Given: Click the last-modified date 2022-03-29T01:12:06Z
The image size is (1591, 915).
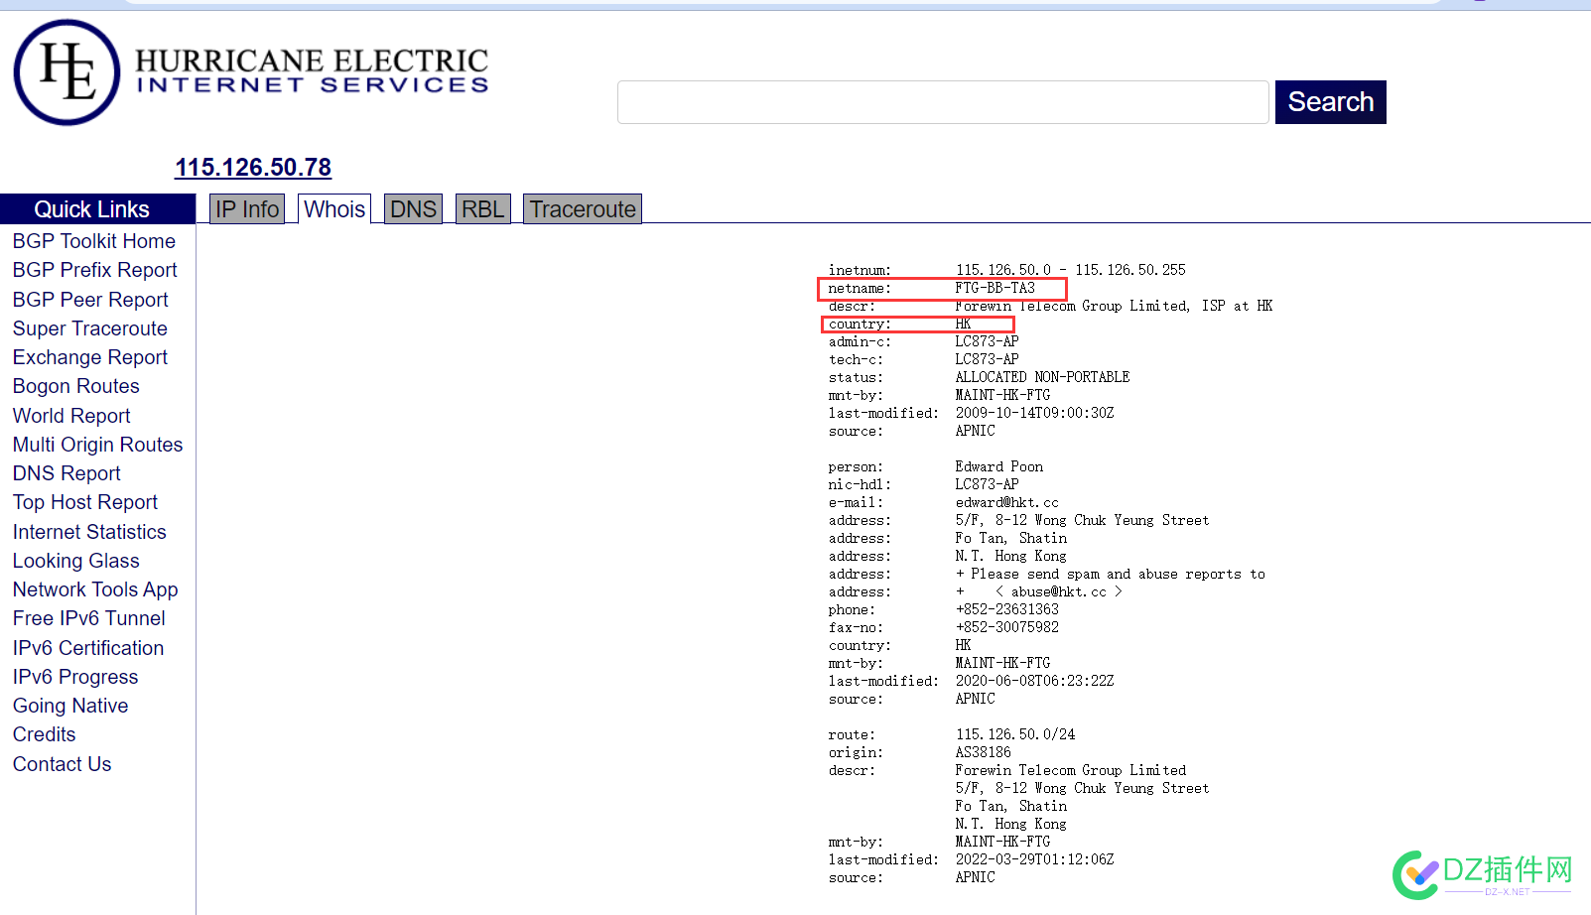Looking at the screenshot, I should [1035, 859].
